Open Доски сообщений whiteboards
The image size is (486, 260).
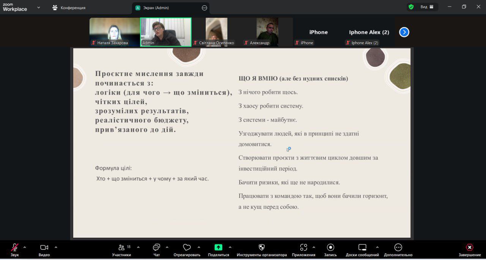[x=362, y=248]
